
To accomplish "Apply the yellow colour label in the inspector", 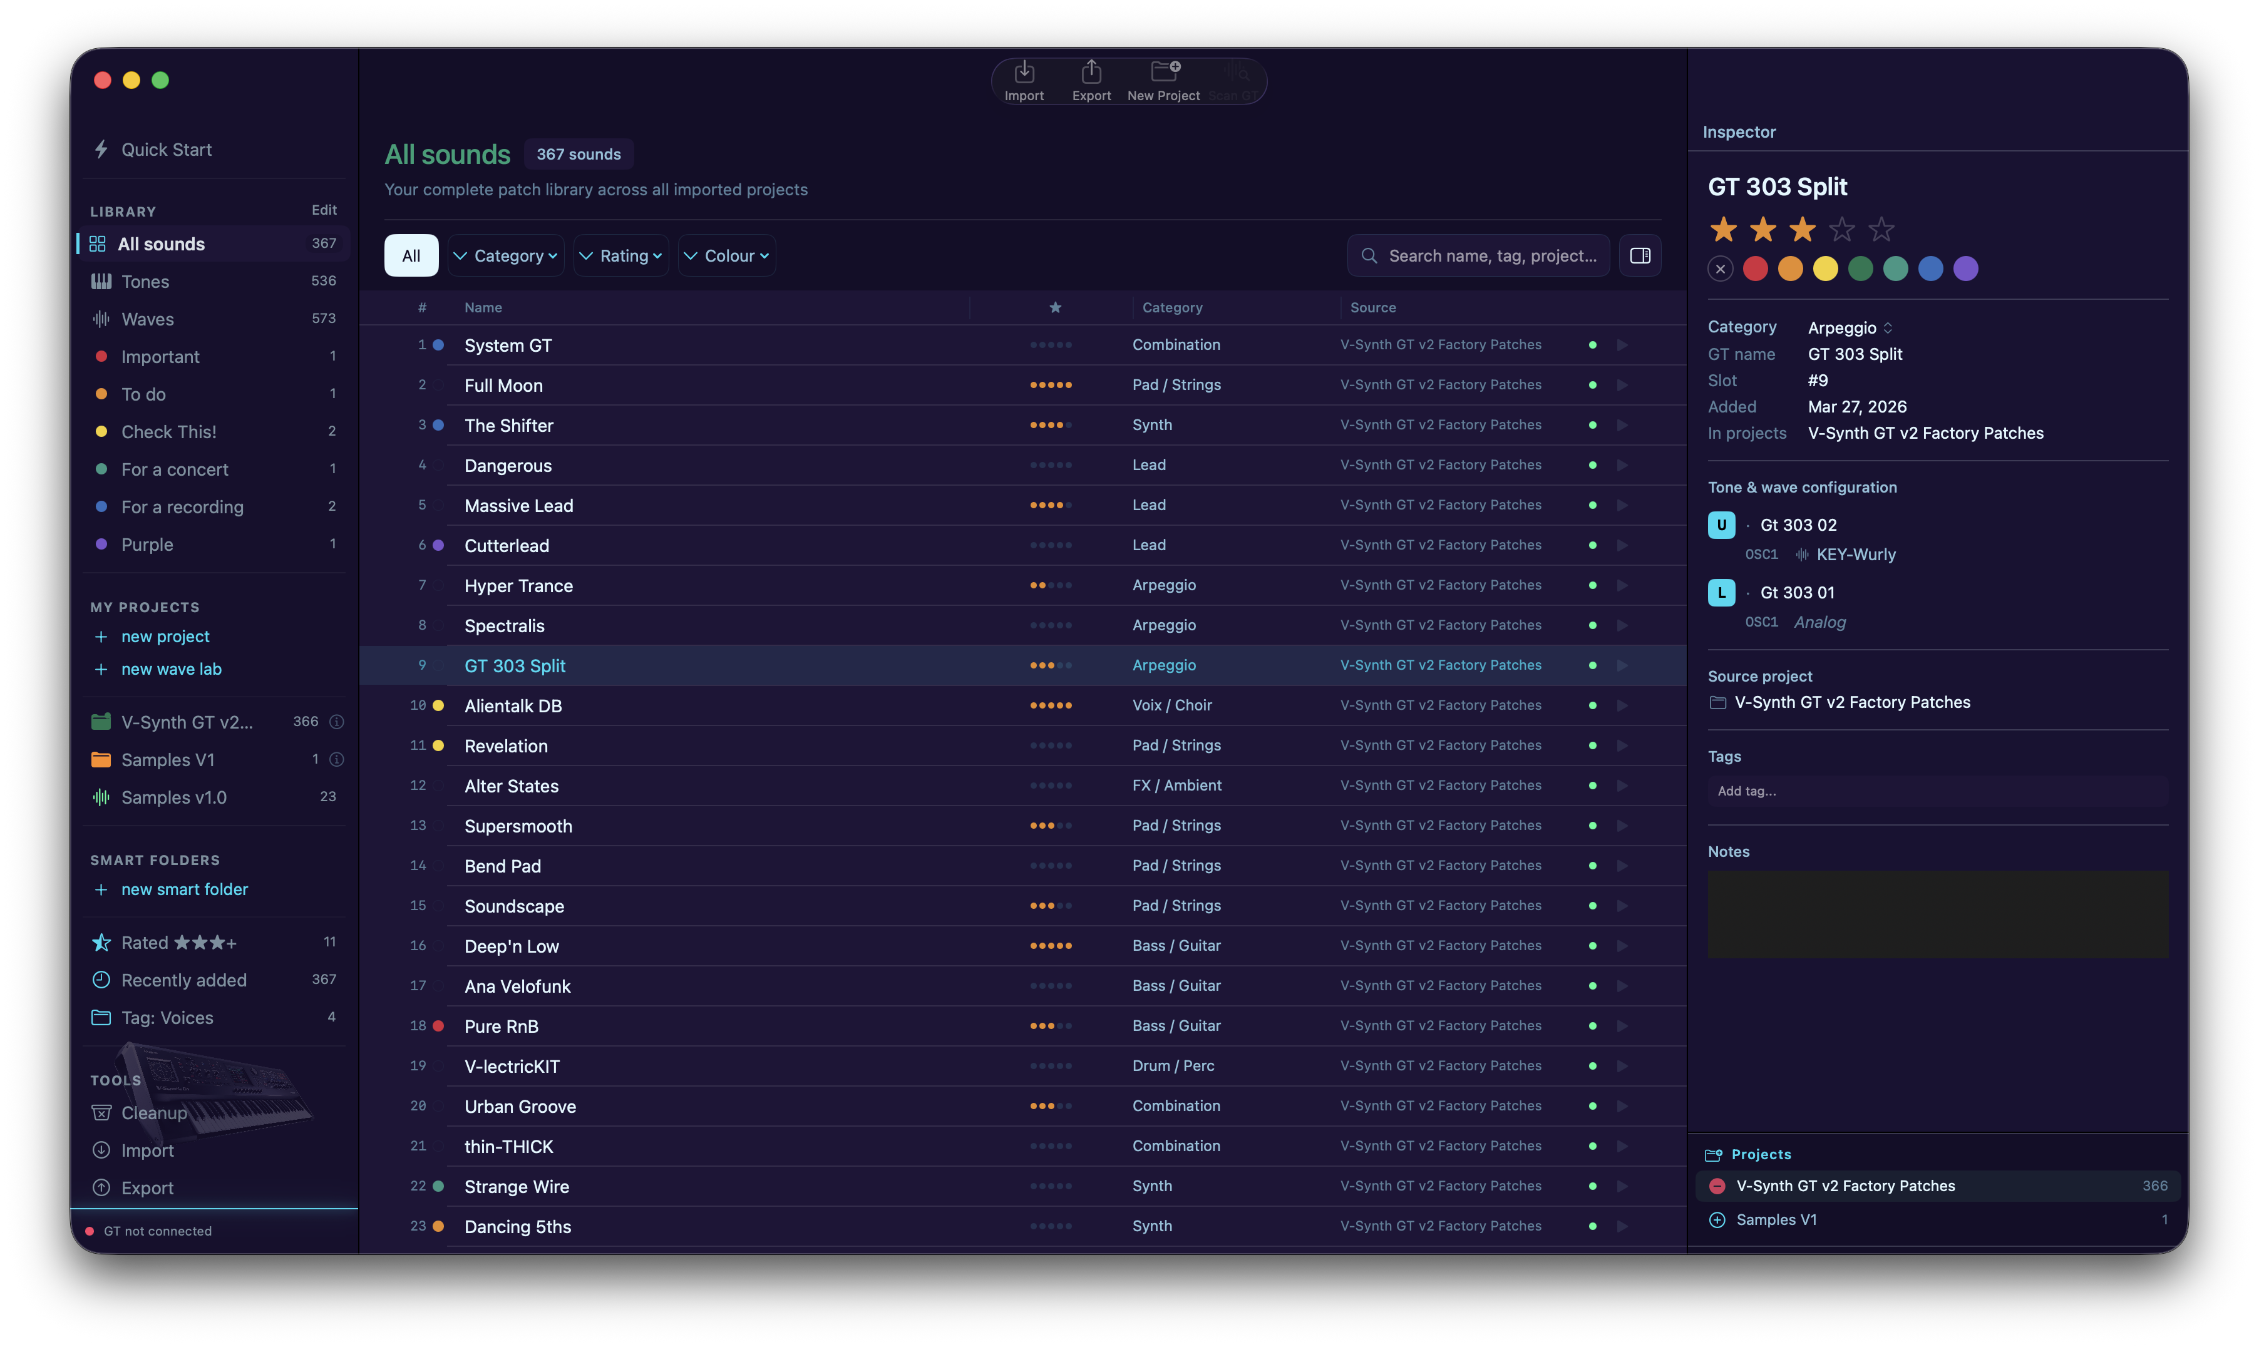I will tap(1825, 269).
